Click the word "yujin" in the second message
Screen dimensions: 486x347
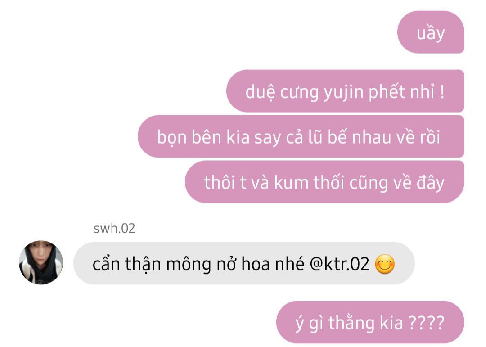[x=343, y=93]
